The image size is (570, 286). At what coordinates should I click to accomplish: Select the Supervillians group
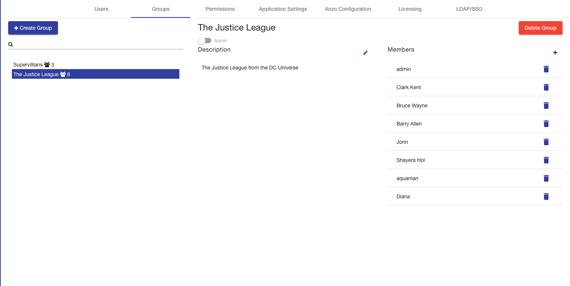click(x=95, y=65)
